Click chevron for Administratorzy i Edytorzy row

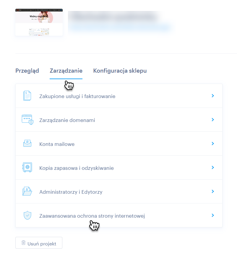click(x=213, y=191)
